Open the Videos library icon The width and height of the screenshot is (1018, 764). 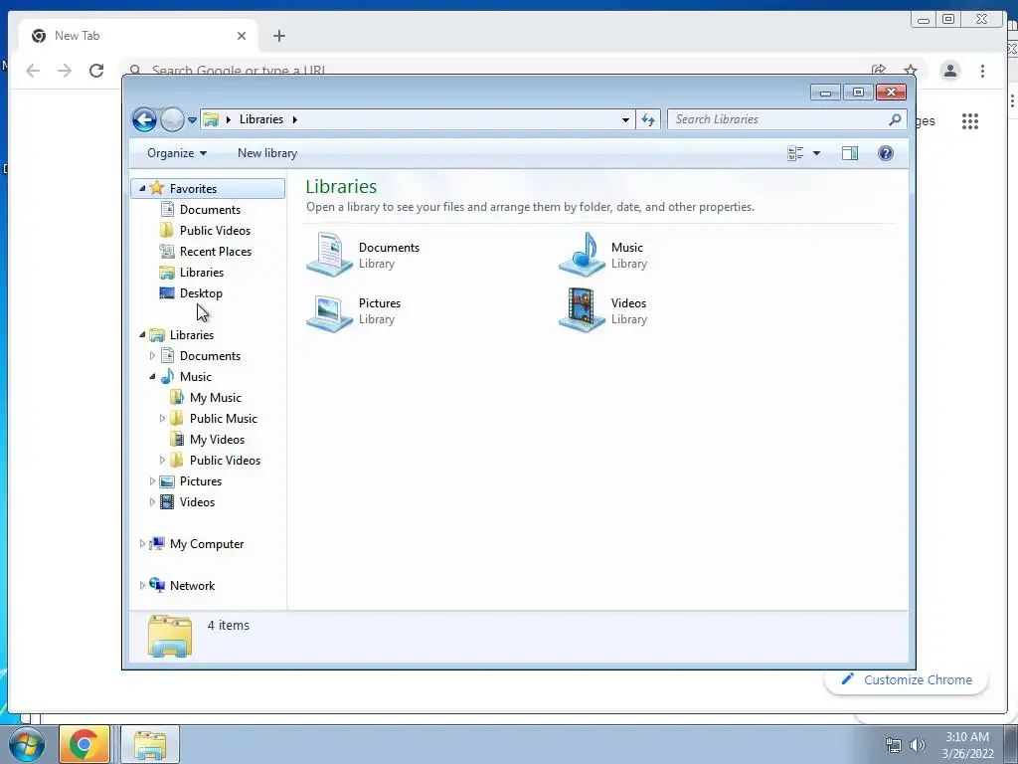coord(582,310)
